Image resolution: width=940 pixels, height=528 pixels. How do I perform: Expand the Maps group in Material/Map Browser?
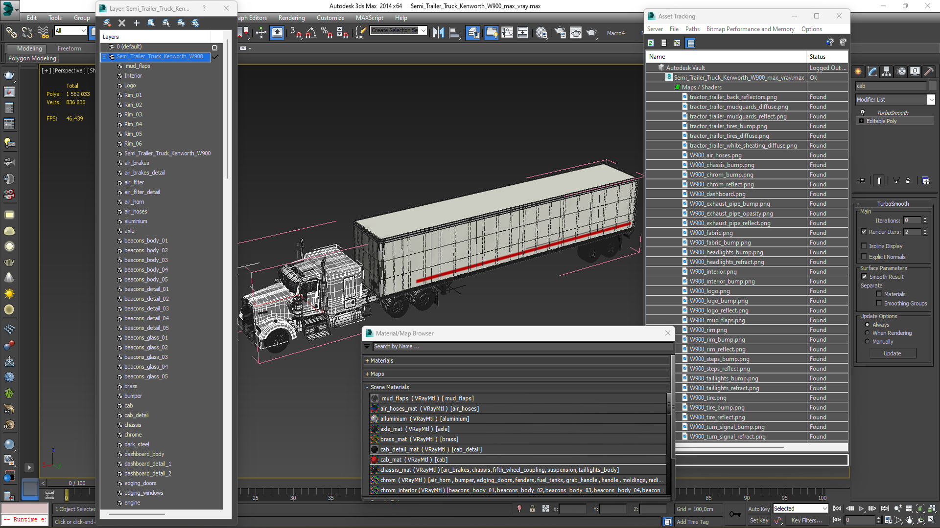[367, 374]
